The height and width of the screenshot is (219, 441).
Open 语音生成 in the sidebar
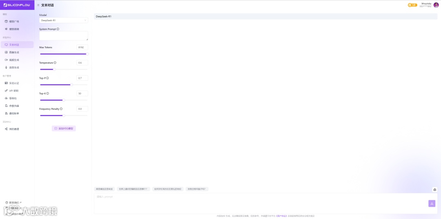14,67
